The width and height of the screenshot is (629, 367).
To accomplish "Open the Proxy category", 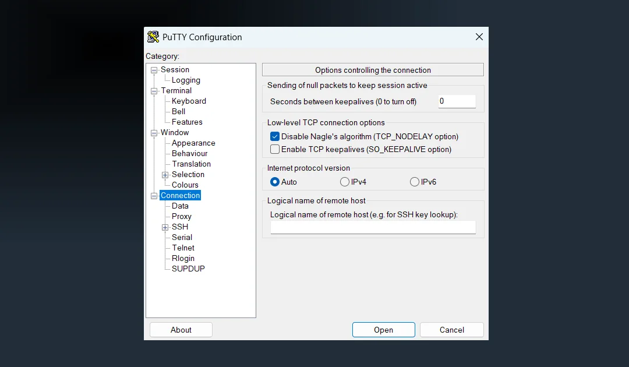I will point(182,216).
